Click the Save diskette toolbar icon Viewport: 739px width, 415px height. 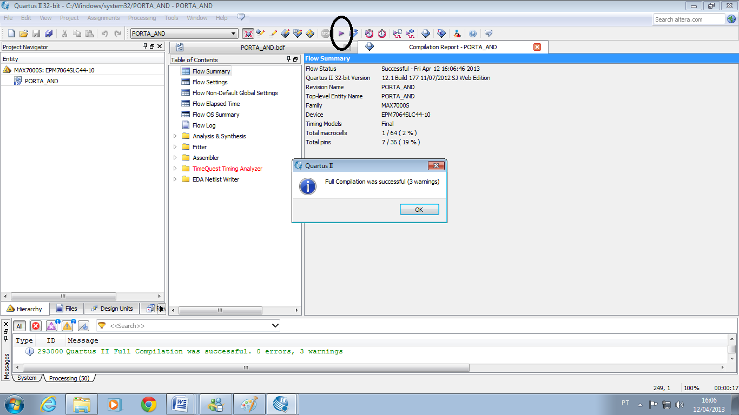pyautogui.click(x=36, y=34)
